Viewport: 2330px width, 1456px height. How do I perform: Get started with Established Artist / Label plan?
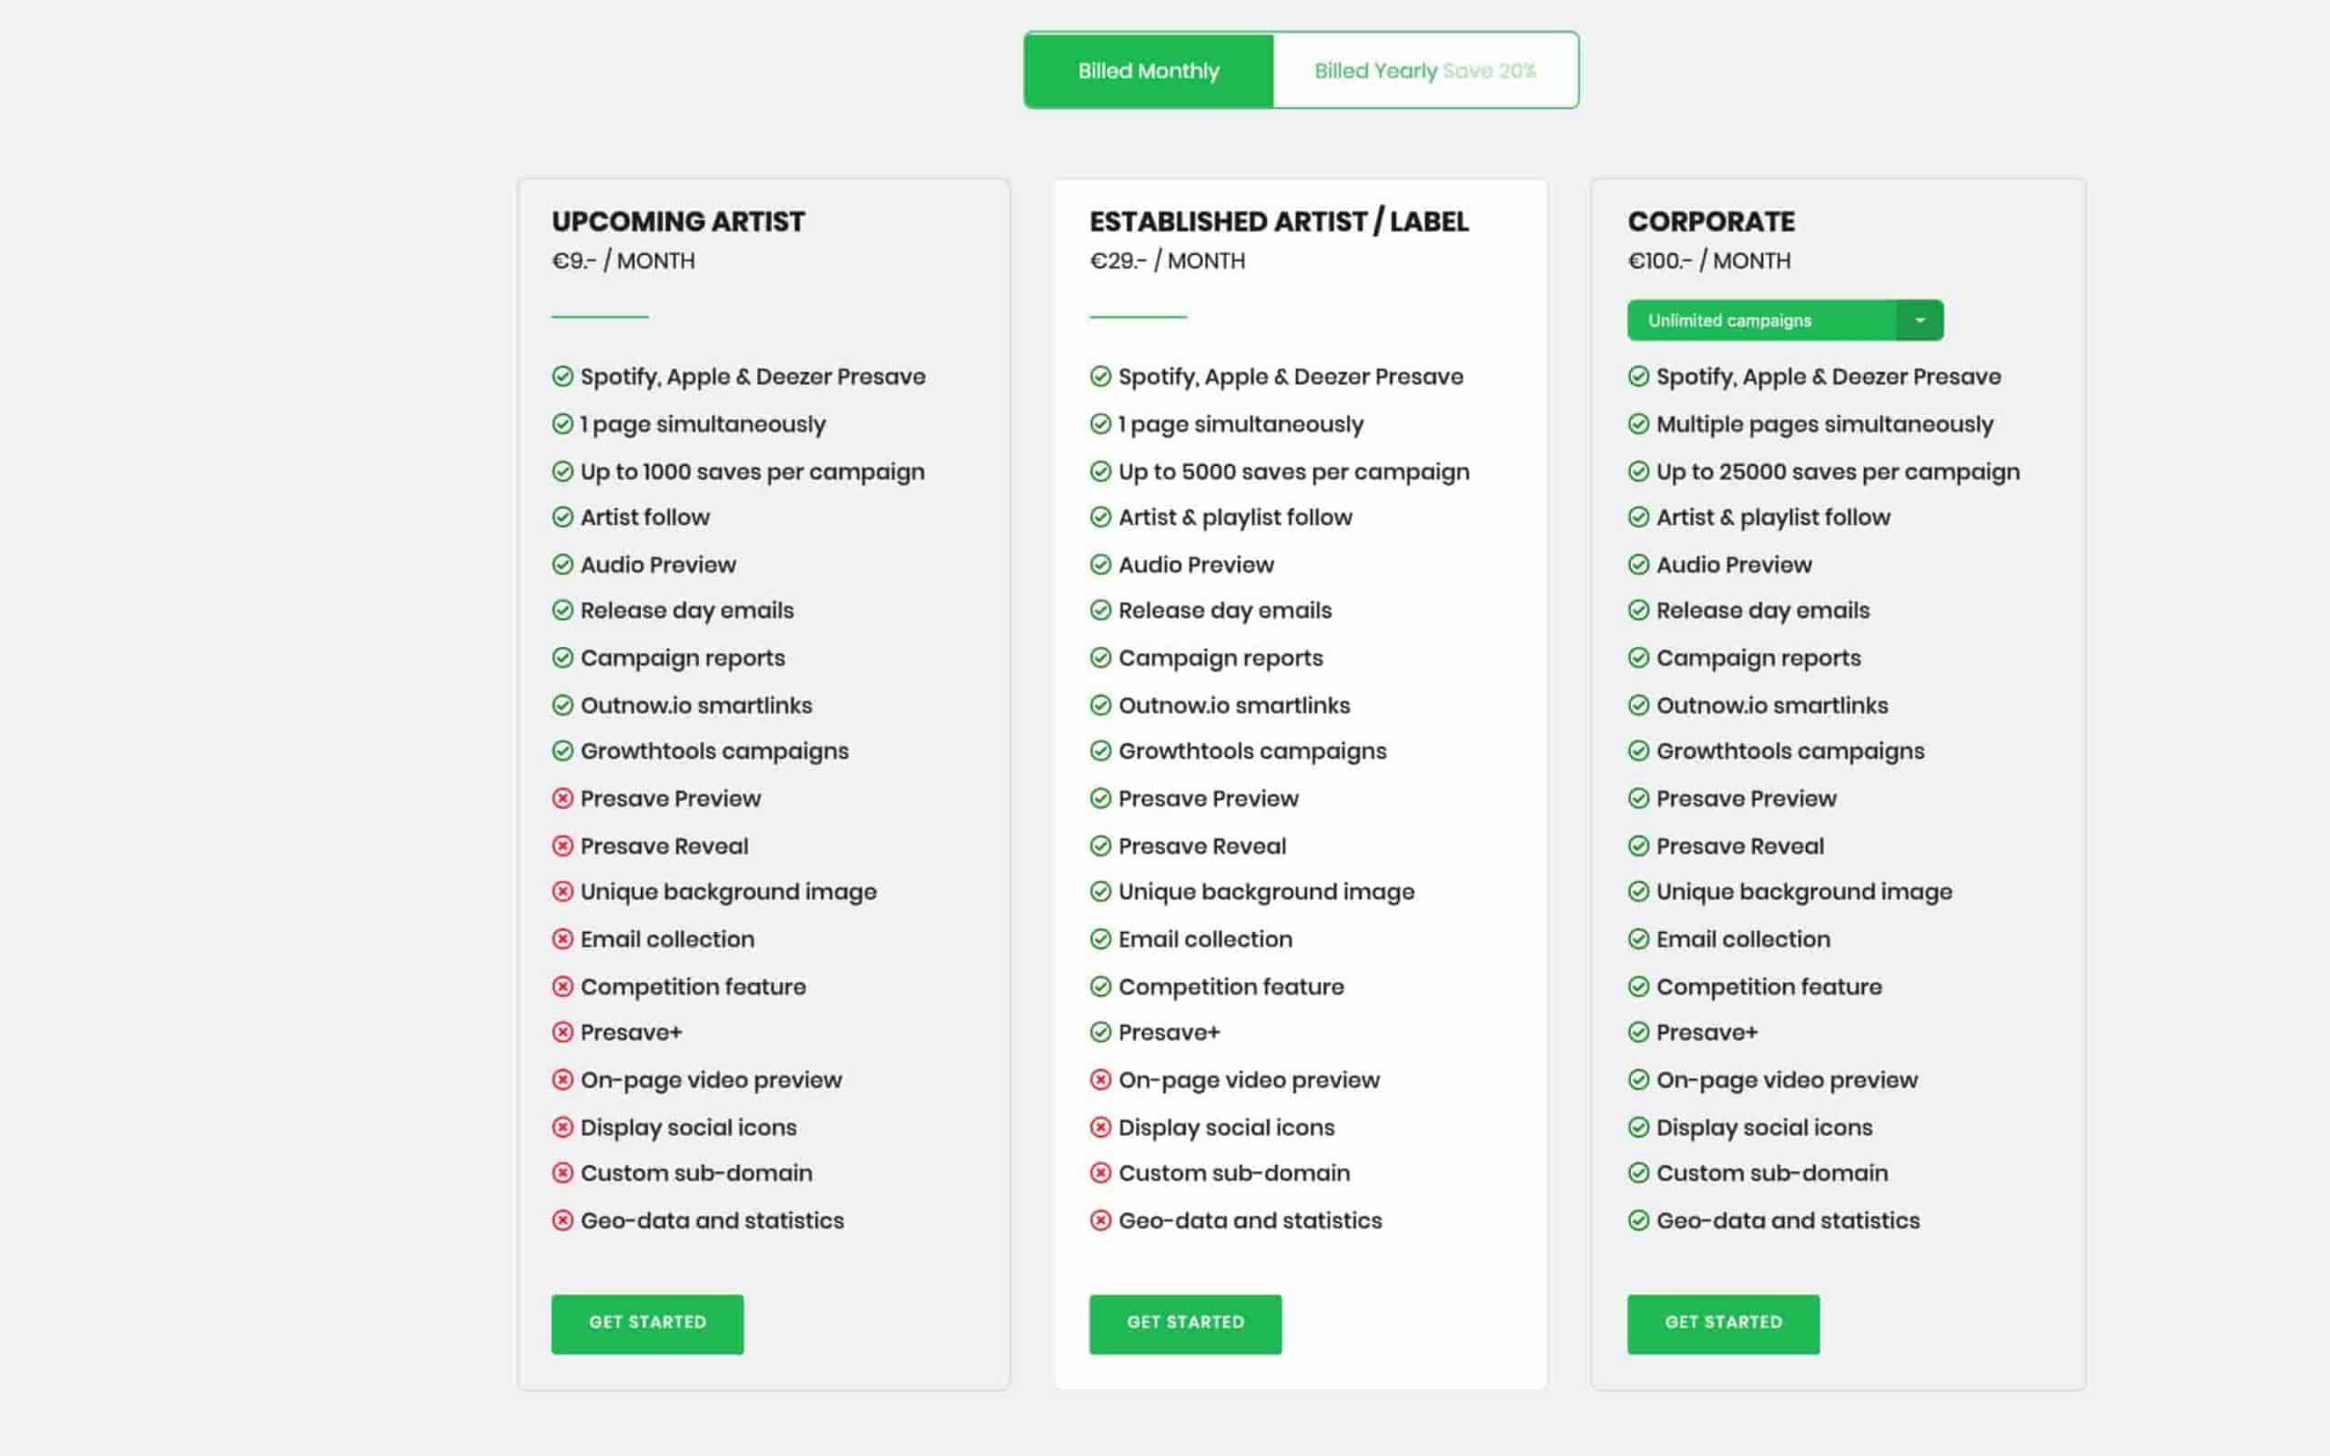(x=1185, y=1323)
